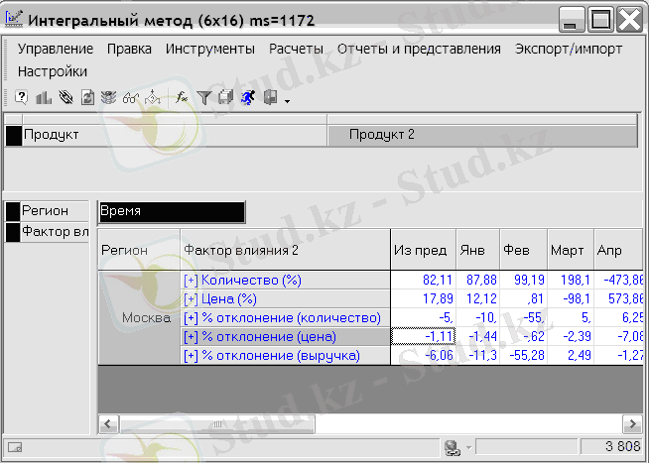Image resolution: width=649 pixels, height=463 pixels.
Task: Open the fx formula icon
Action: coord(182,97)
